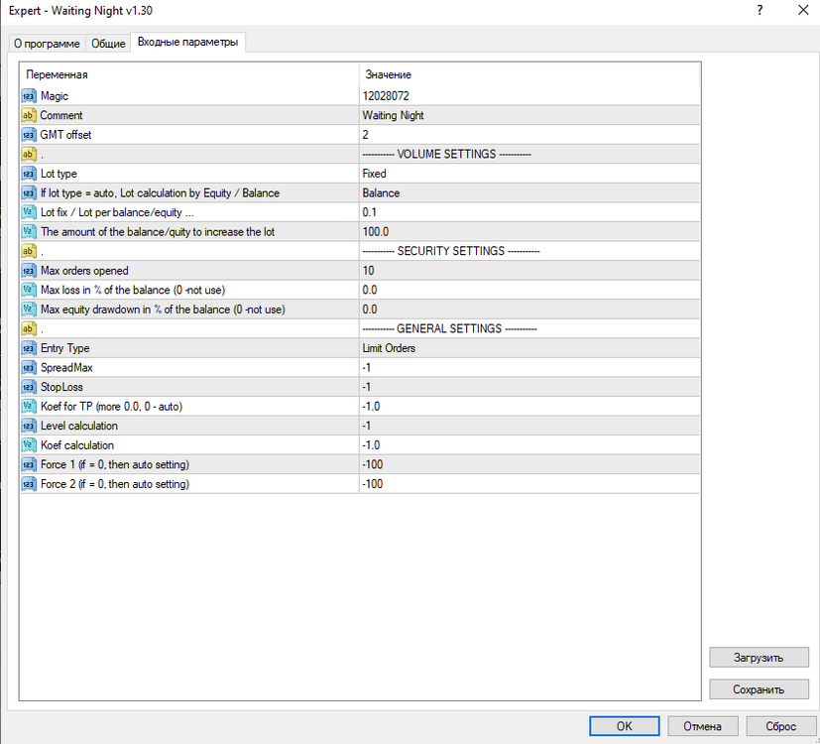Open the help question mark in title bar
This screenshot has width=820, height=744.
tap(760, 11)
